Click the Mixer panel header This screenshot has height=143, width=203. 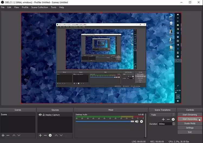coord(111,110)
